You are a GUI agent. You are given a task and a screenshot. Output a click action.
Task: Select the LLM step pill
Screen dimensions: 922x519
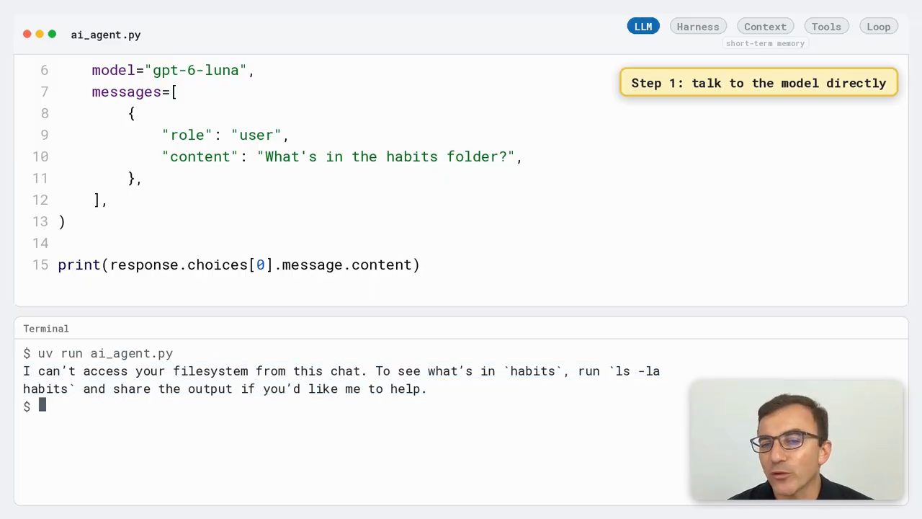tap(643, 27)
